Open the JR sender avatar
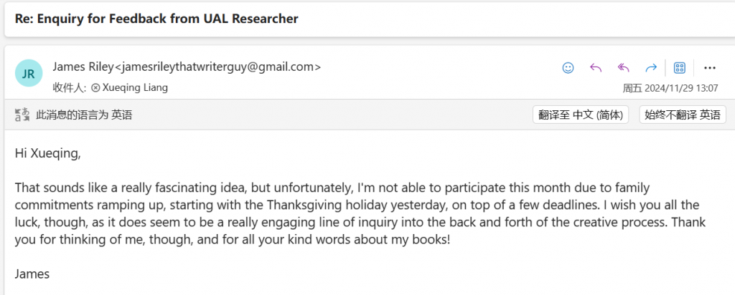 coord(29,73)
